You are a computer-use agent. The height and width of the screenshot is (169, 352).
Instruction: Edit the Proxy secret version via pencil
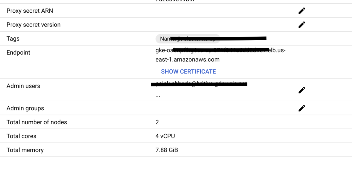(302, 25)
